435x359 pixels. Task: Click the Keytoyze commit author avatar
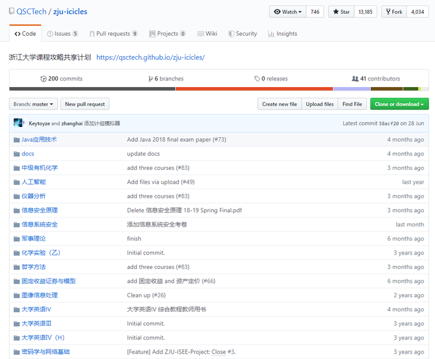click(x=18, y=123)
